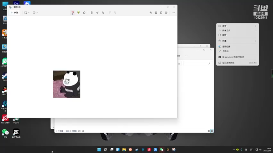Undo the last edit in Snipping Tool
This screenshot has width=273, height=153.
point(110,13)
